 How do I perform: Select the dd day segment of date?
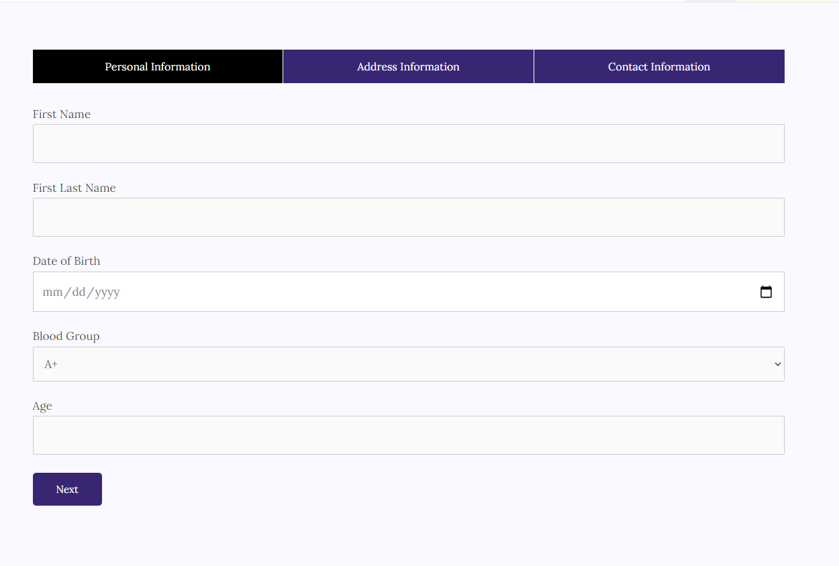[79, 292]
